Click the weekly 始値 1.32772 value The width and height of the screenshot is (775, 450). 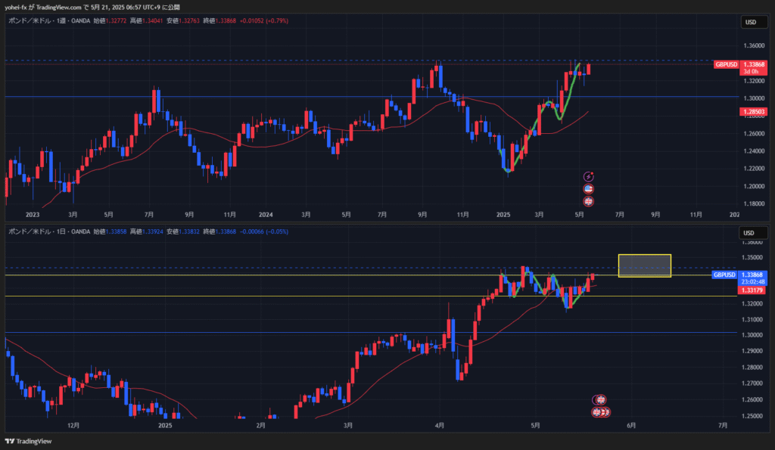116,20
